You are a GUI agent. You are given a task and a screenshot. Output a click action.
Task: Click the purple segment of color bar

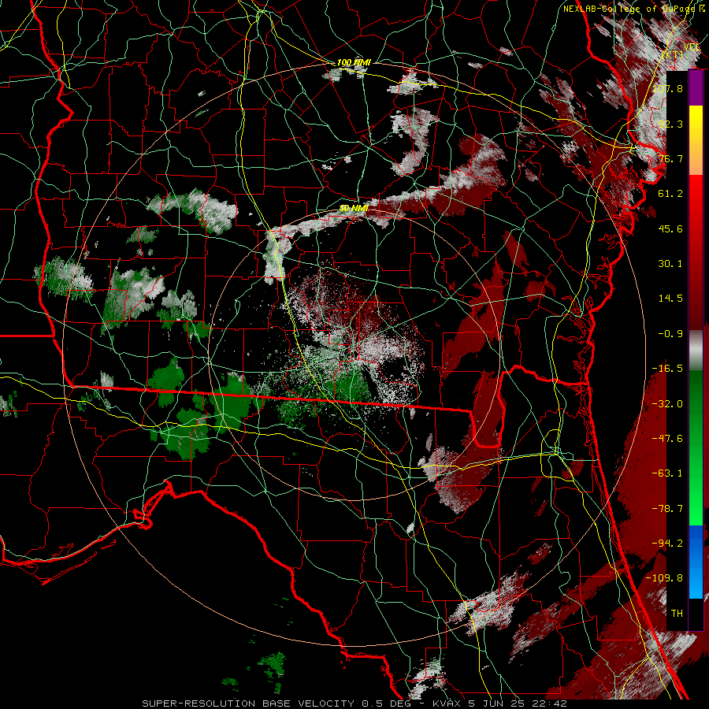(x=696, y=88)
